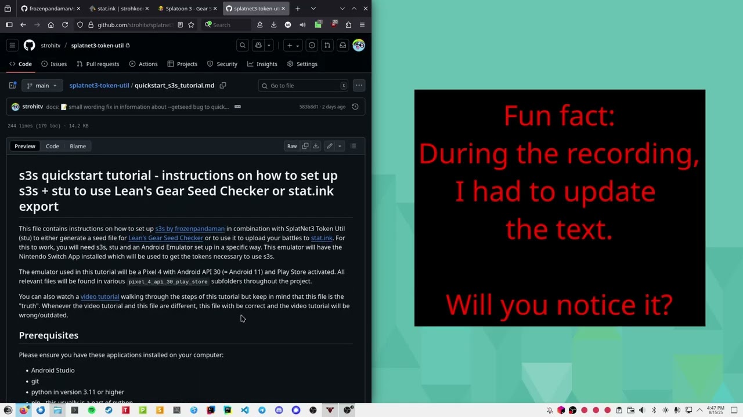Switch to the Issues tab
The width and height of the screenshot is (743, 417).
point(54,64)
